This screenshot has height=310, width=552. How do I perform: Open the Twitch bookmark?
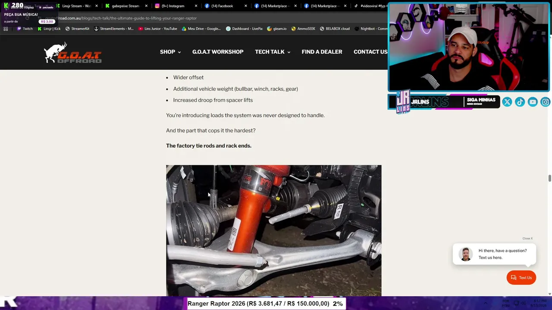pyautogui.click(x=25, y=29)
